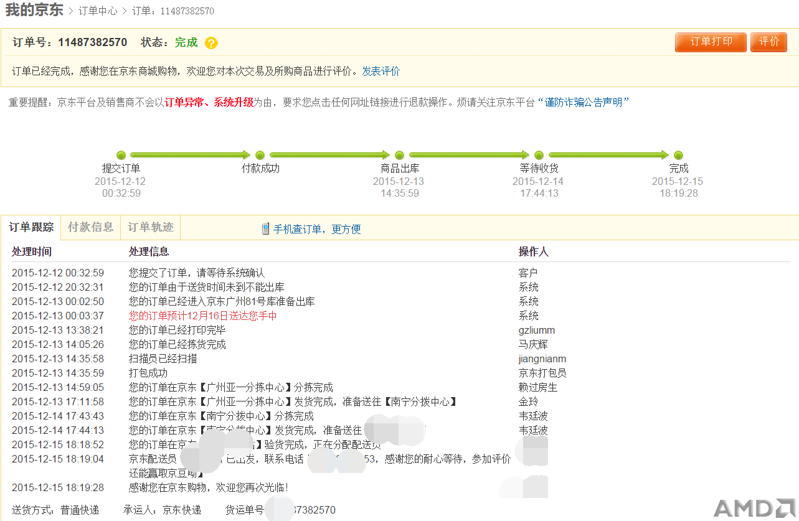Screen dimensions: 799x521
Task: Click 送货方式：普通快递 text
Action: click(55, 510)
